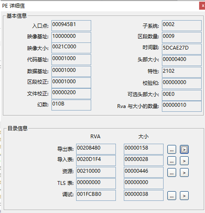The image size is (205, 213).
Task: Click image size field 0021C000
Action: (71, 48)
